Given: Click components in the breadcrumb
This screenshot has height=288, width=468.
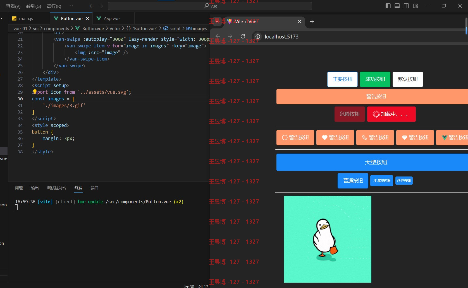Looking at the screenshot, I should [56, 28].
